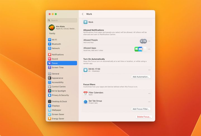The width and height of the screenshot is (201, 136).
Task: Open options for 09:00–17:00 schedule
Action: 149,70
